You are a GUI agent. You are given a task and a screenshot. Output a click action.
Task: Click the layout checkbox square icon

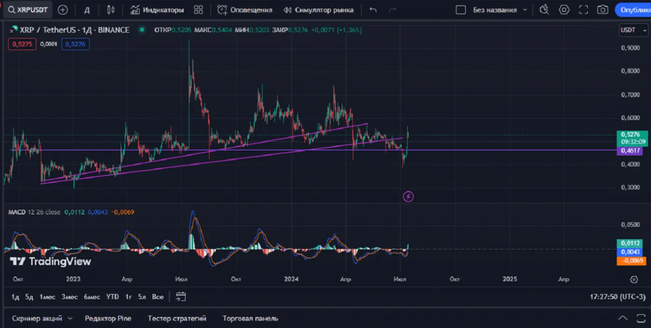[461, 10]
